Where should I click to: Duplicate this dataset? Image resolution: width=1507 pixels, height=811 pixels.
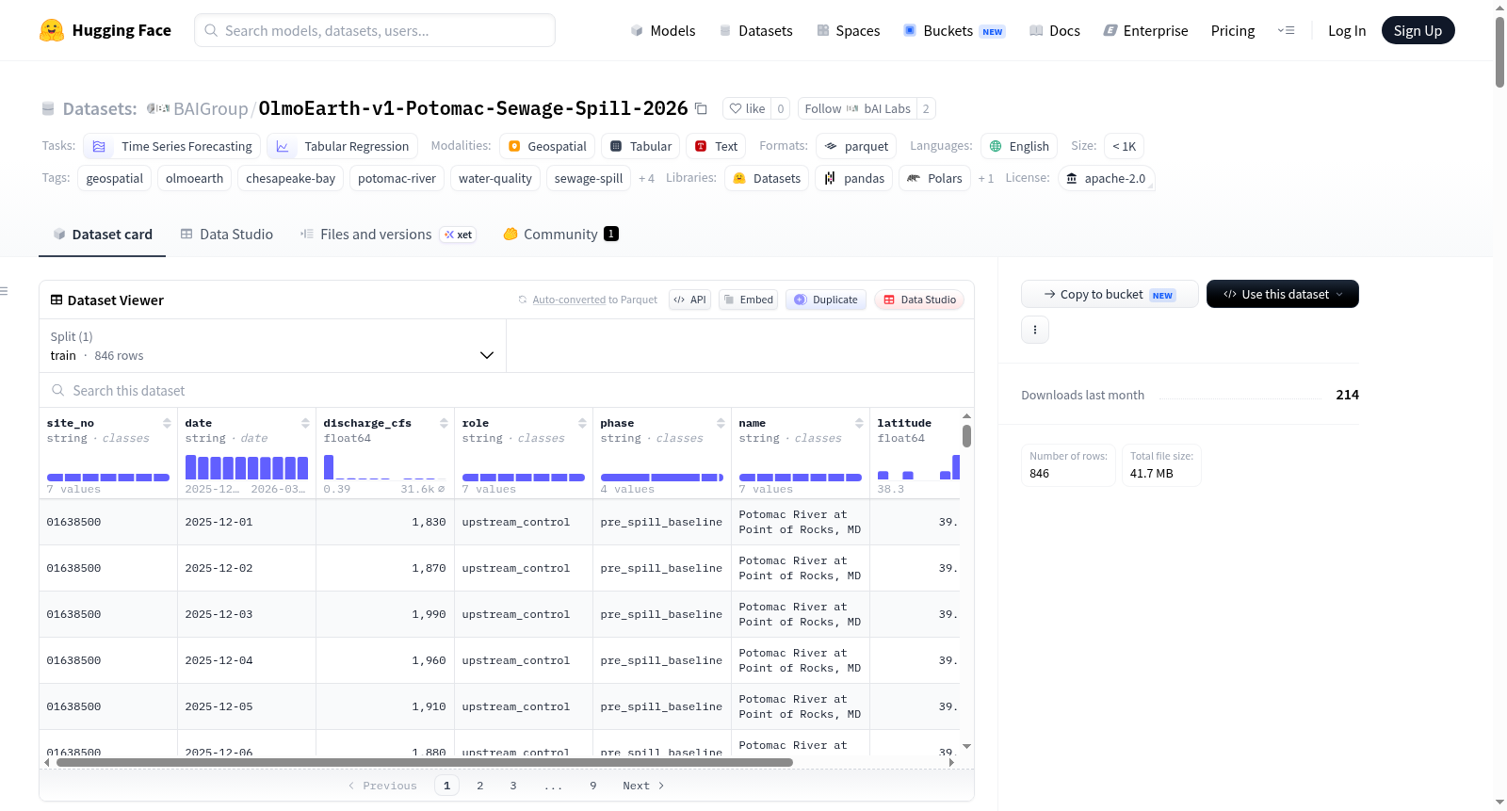(x=826, y=300)
